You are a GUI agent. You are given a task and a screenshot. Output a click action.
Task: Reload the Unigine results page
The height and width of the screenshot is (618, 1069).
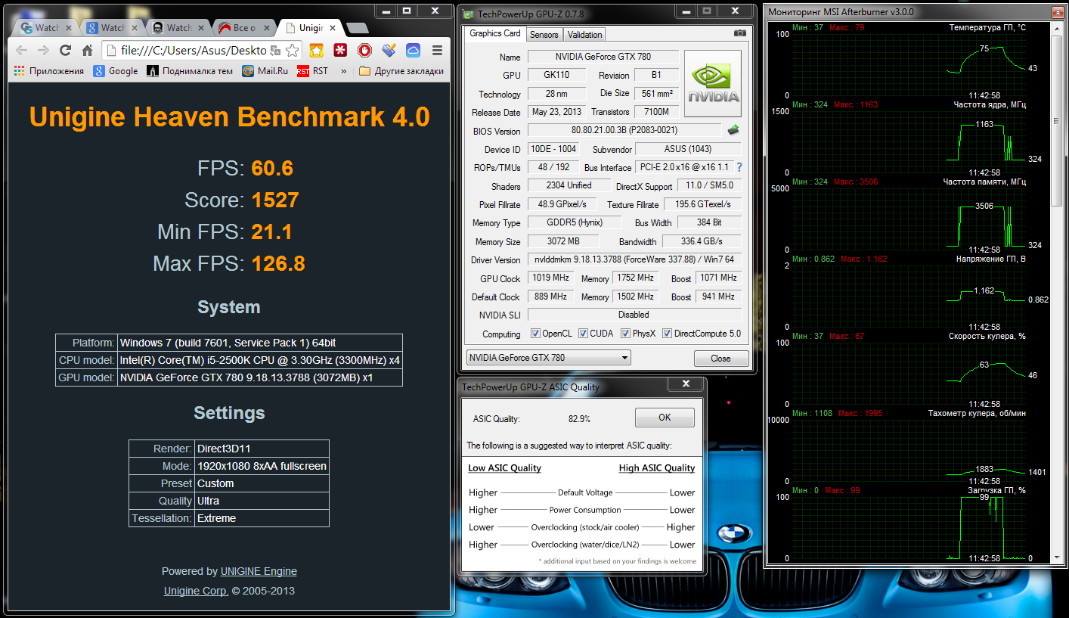pyautogui.click(x=65, y=51)
